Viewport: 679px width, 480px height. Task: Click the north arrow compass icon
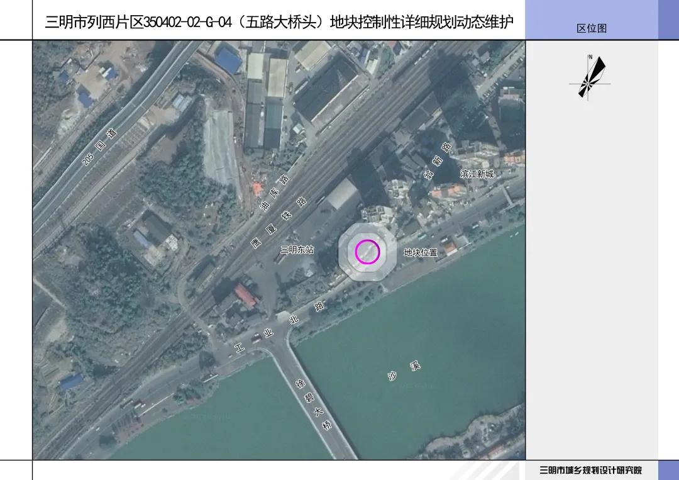[x=589, y=78]
